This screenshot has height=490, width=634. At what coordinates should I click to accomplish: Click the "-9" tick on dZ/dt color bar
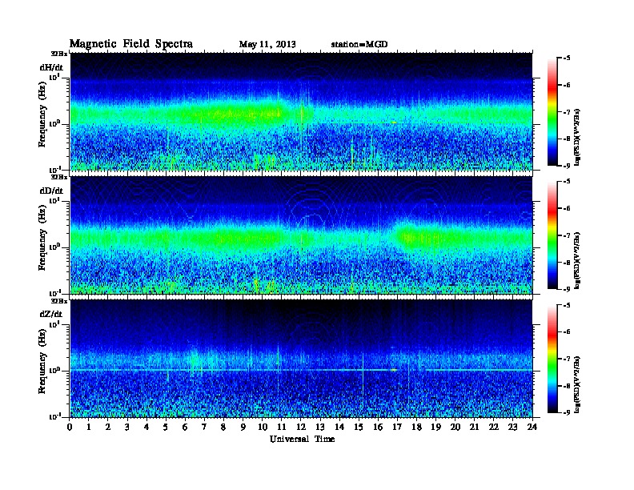point(567,412)
